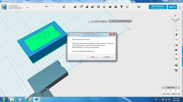183x102 pixels.
Task: Open Help with question mark button
Action: pyautogui.click(x=180, y=7)
